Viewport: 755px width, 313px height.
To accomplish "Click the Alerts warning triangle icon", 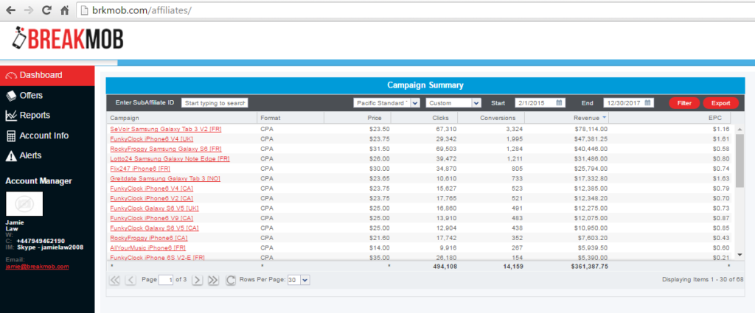I will coord(11,156).
